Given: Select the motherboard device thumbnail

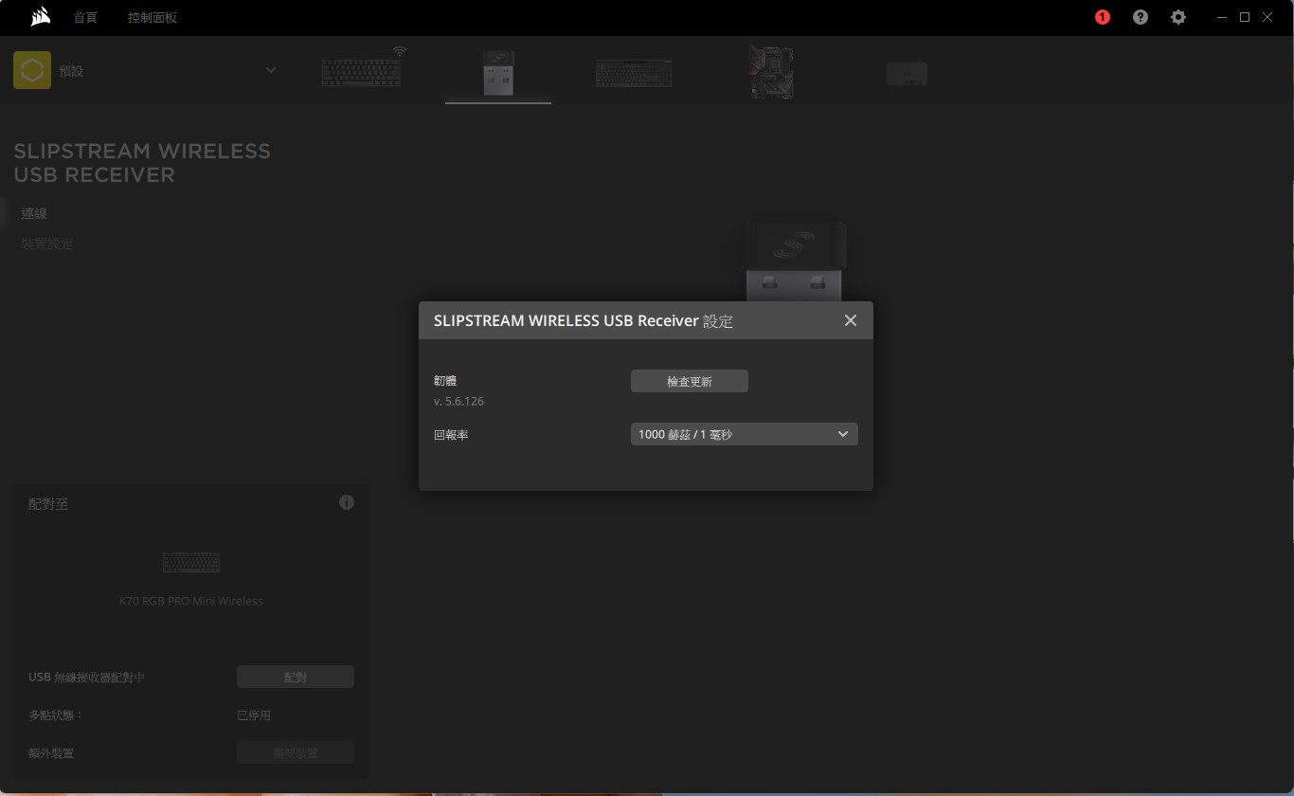Looking at the screenshot, I should (770, 73).
